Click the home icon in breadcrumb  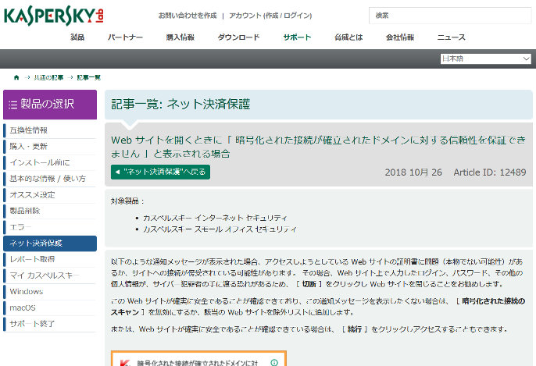(16, 77)
